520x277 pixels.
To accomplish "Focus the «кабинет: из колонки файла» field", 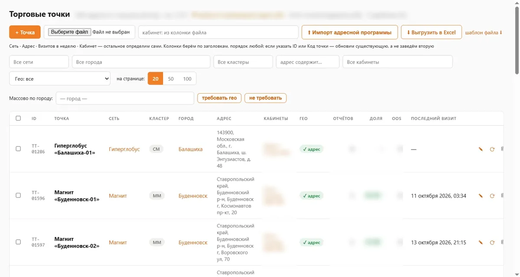I will (218, 33).
